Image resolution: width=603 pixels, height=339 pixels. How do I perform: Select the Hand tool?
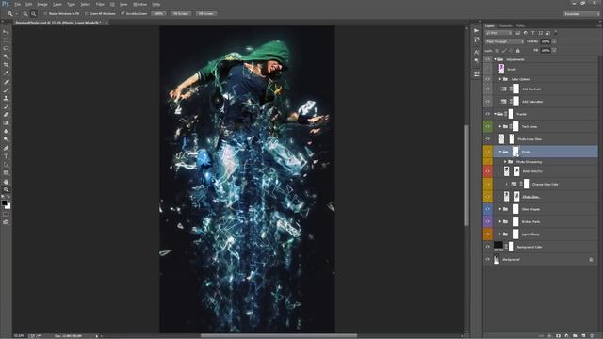click(6, 182)
